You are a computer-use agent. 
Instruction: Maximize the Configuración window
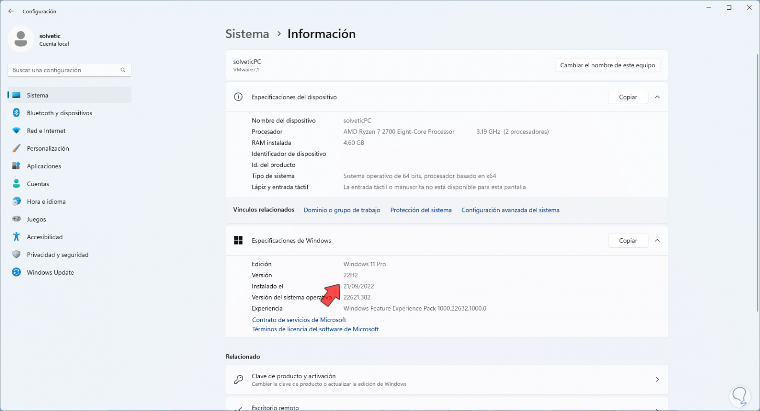coord(729,8)
